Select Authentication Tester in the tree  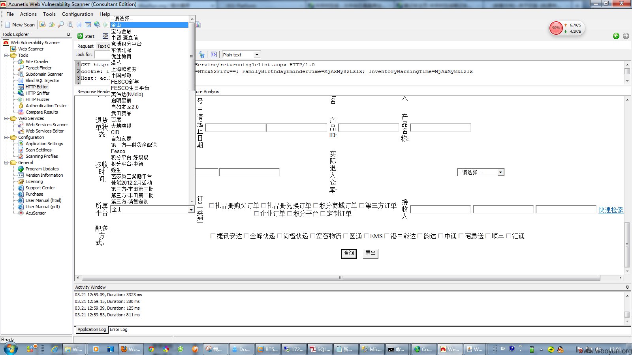[46, 106]
